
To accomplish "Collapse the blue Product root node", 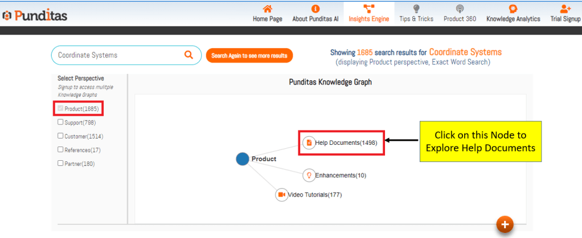I will coord(243,159).
